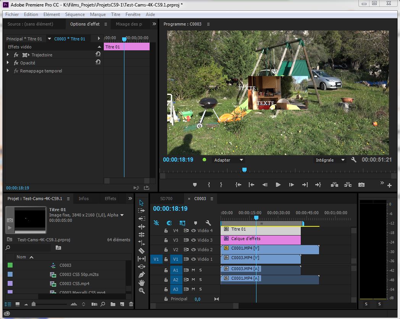Open the Séquence menu

tap(75, 14)
